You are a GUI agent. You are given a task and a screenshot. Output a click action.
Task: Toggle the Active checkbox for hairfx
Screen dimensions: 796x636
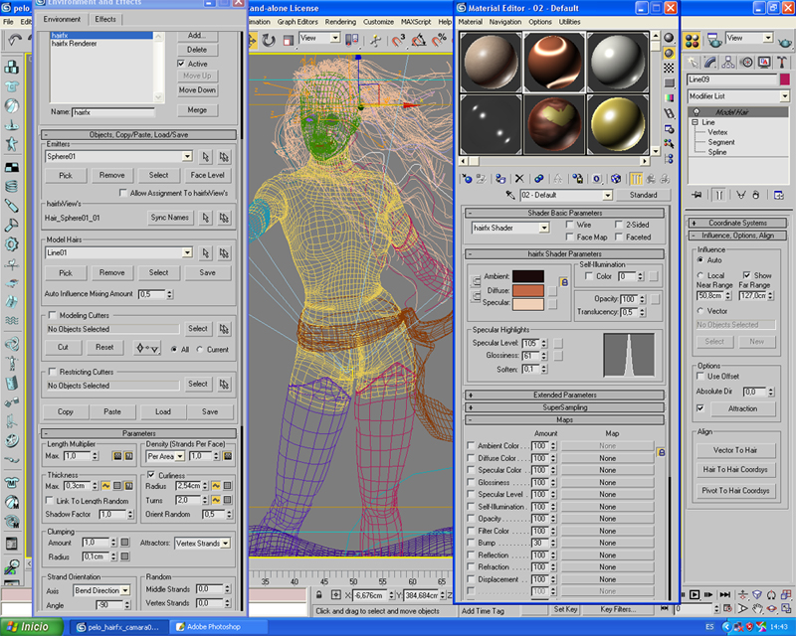[181, 64]
